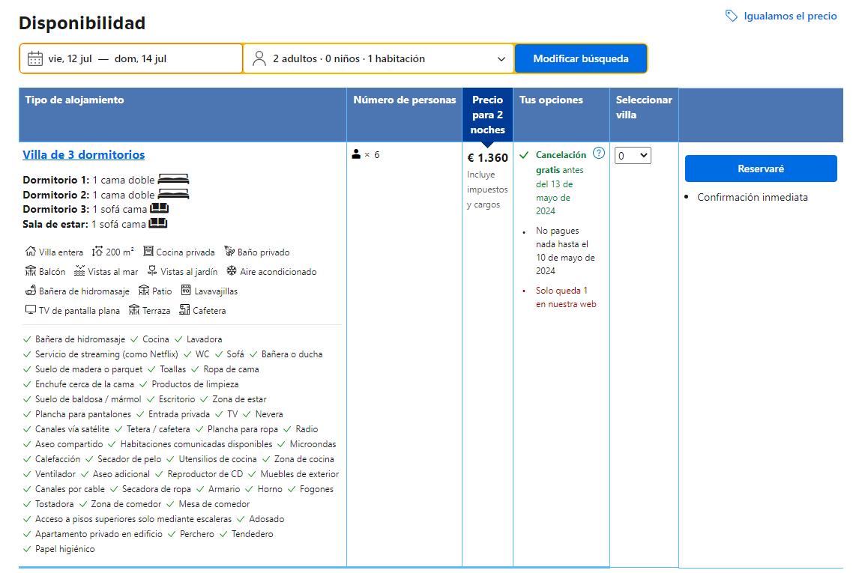Click the Precio para 2 noches column header
This screenshot has height=573, width=859.
click(x=487, y=115)
